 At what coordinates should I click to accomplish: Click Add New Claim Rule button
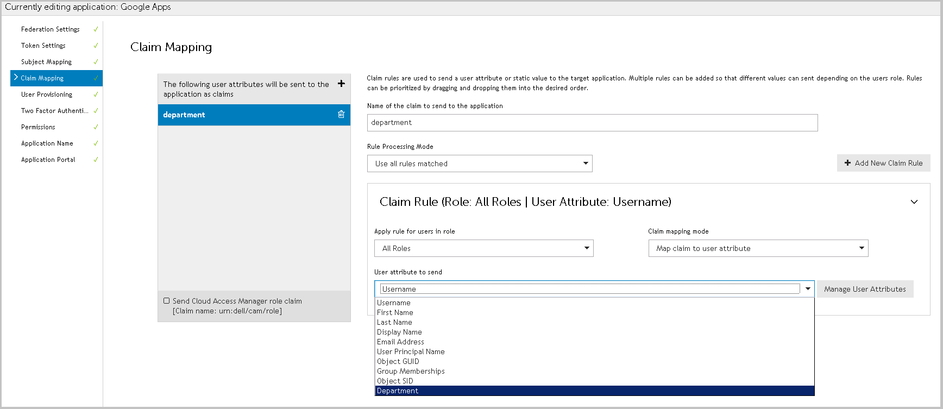pos(883,163)
